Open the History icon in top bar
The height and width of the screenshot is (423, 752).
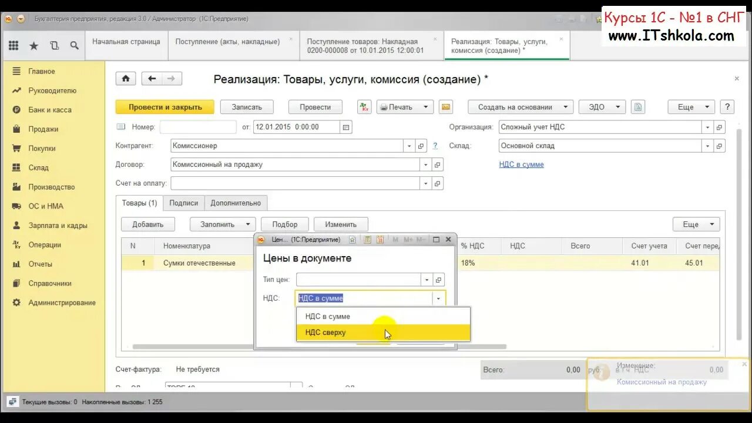tap(55, 45)
